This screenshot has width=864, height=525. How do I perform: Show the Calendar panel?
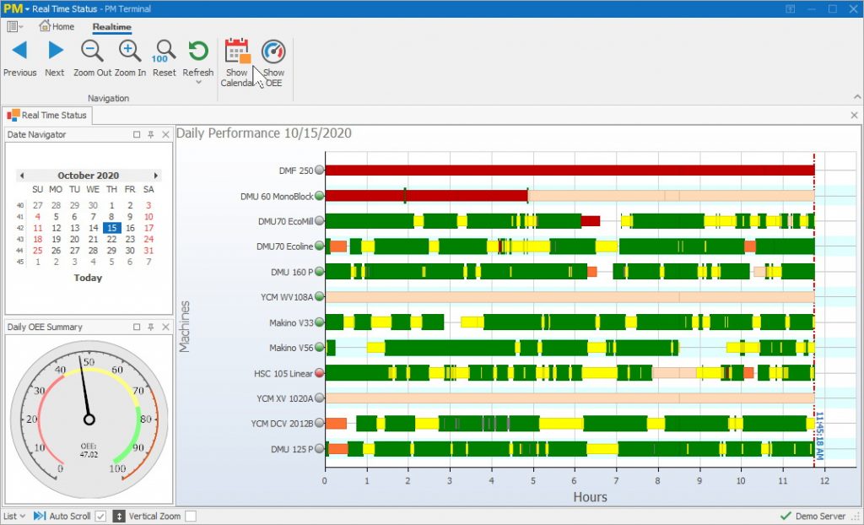(237, 62)
